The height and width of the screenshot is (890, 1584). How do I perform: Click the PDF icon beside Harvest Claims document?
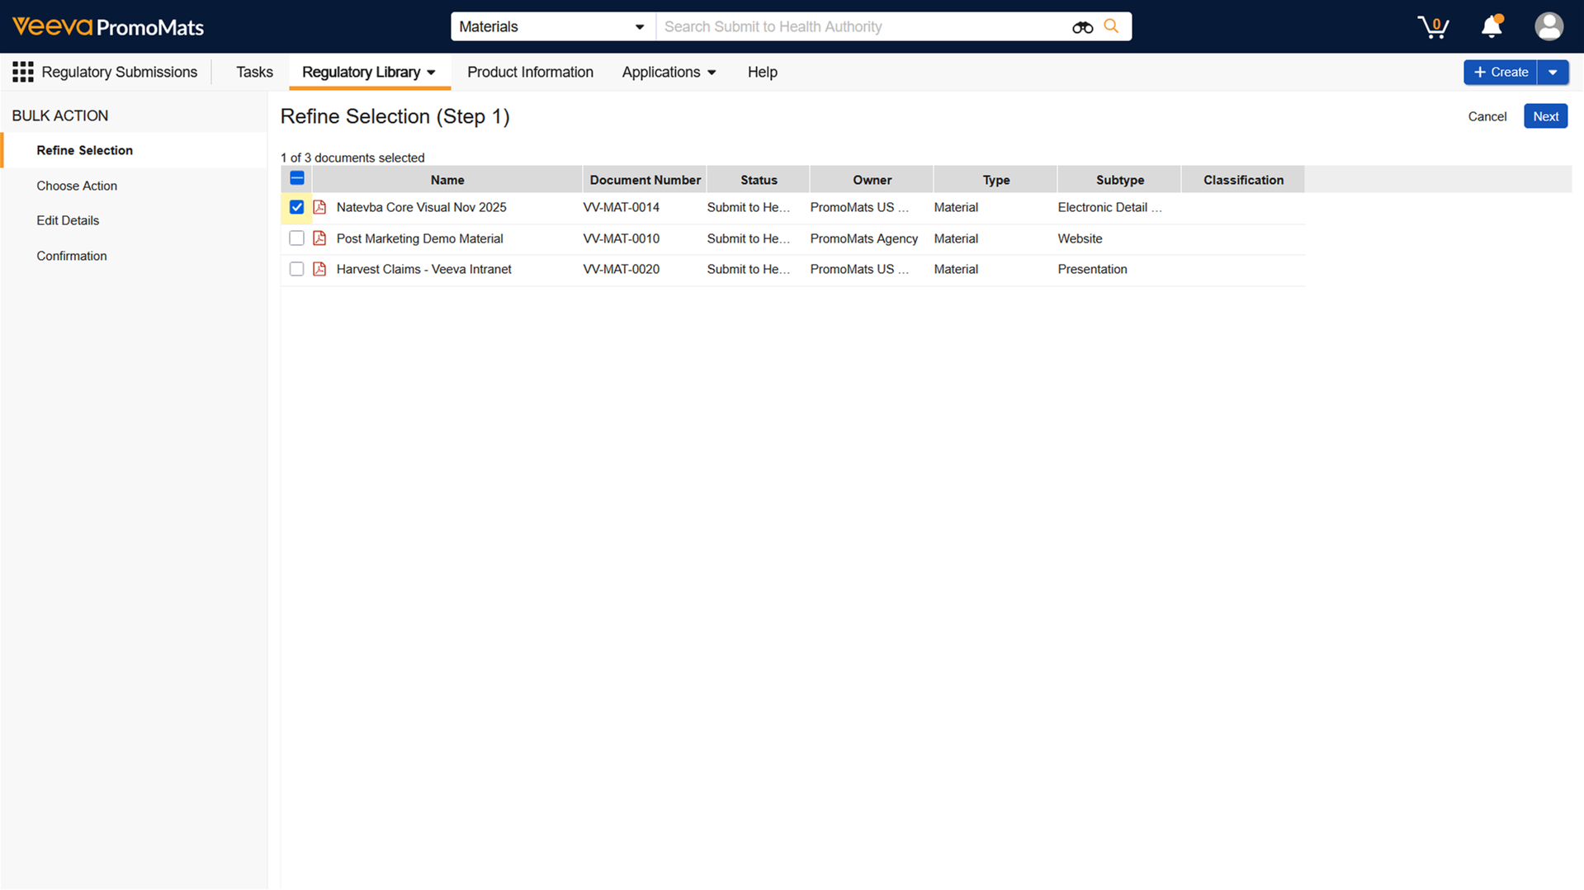point(319,269)
